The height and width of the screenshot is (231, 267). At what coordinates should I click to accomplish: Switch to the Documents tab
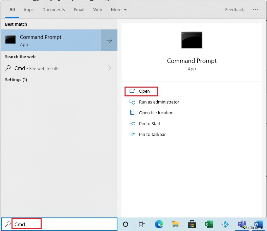53,9
